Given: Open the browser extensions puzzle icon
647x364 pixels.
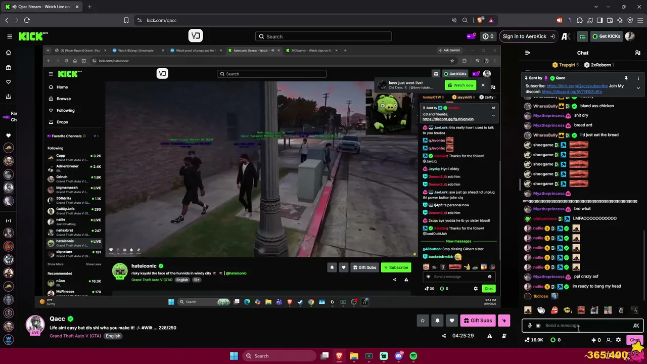Looking at the screenshot, I should coord(579,20).
